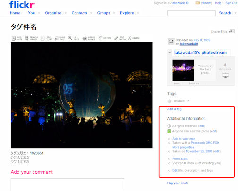Open takawada10's photostream title link
The width and height of the screenshot is (238, 191).
[200, 53]
